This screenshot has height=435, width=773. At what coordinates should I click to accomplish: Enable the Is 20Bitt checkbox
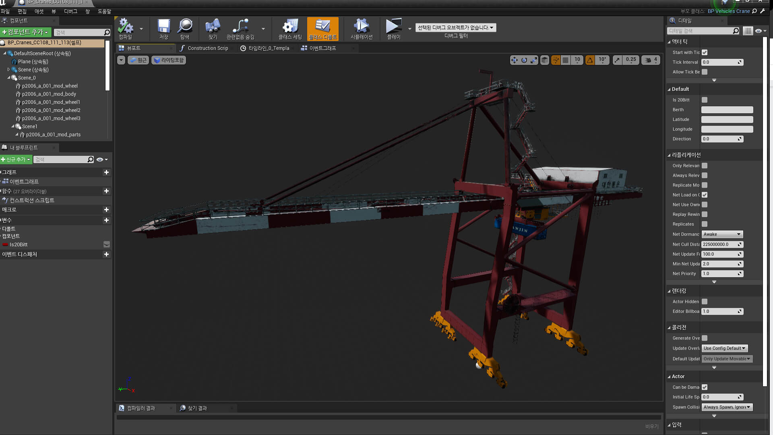(x=705, y=100)
